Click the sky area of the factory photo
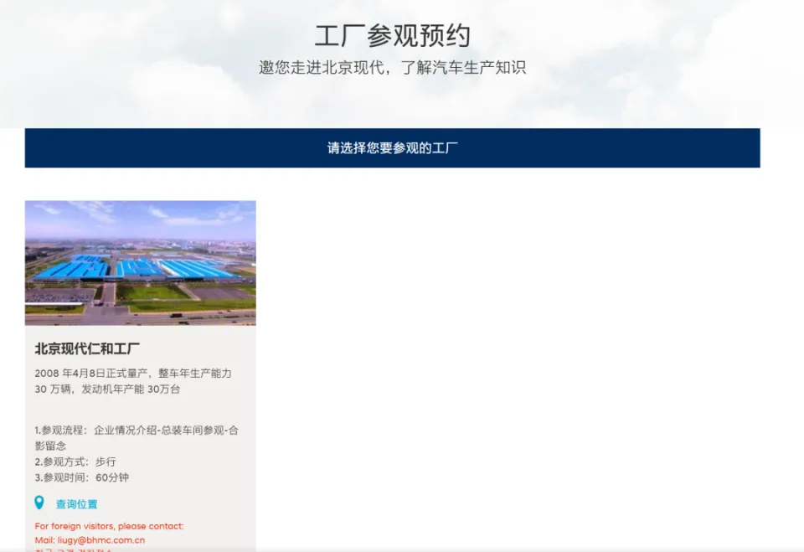 pos(141,218)
